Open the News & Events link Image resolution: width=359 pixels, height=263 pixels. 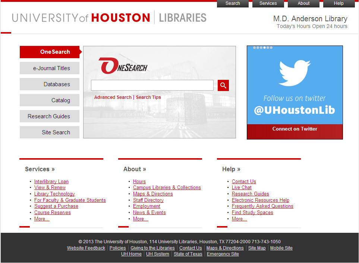pos(149,212)
